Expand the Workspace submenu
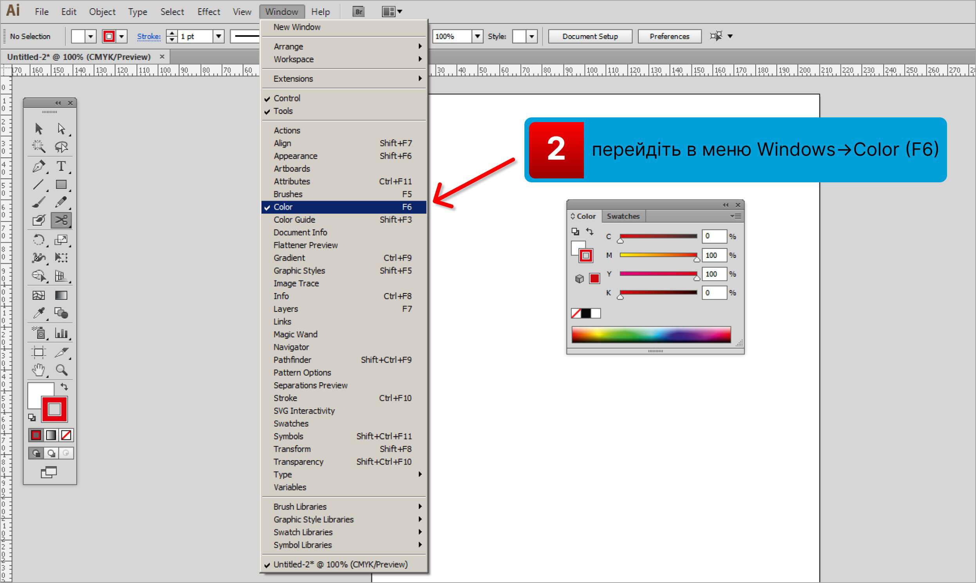The height and width of the screenshot is (583, 976). click(344, 59)
